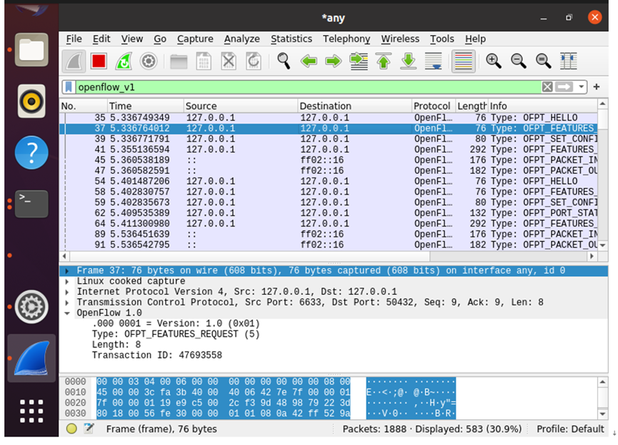Select Type: OFPT_FEATURES_REQUEST (5) field

[x=176, y=334]
